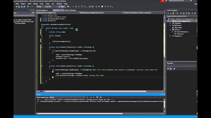211x118 pixels.
Task: Open the Any CPU platform dropdown
Action: pyautogui.click(x=51, y=6)
